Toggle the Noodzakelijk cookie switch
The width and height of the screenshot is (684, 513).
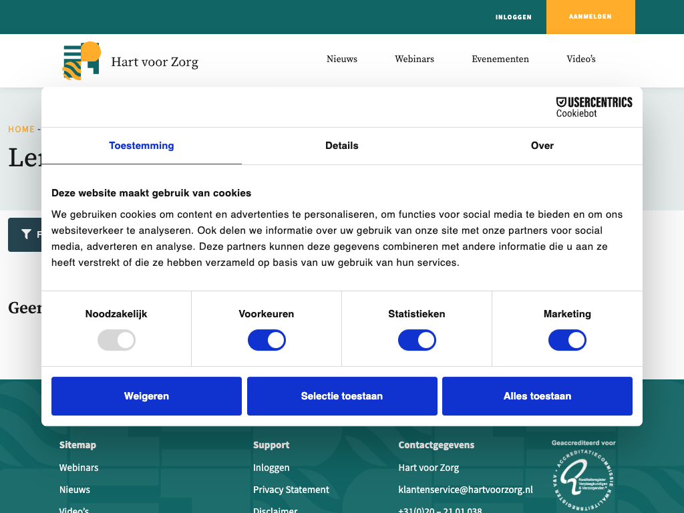116,341
